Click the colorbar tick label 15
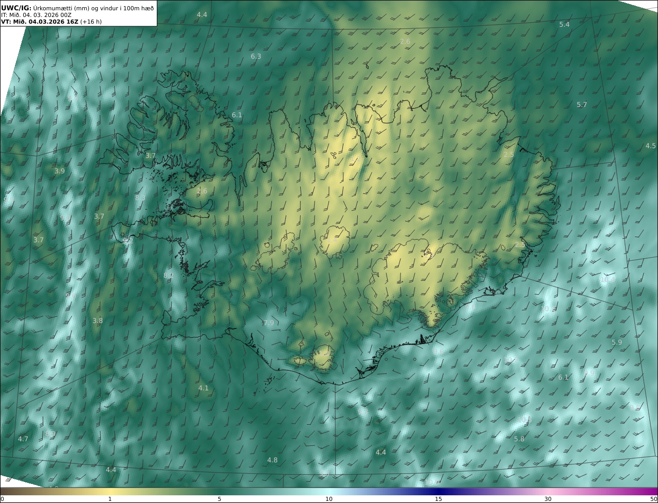658x503 pixels. click(438, 499)
